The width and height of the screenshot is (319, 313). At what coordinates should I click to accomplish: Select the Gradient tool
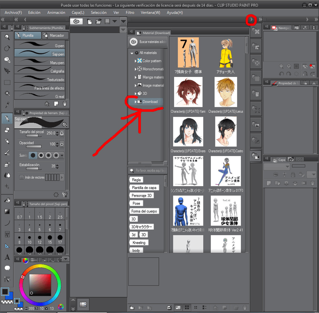(x=7, y=212)
